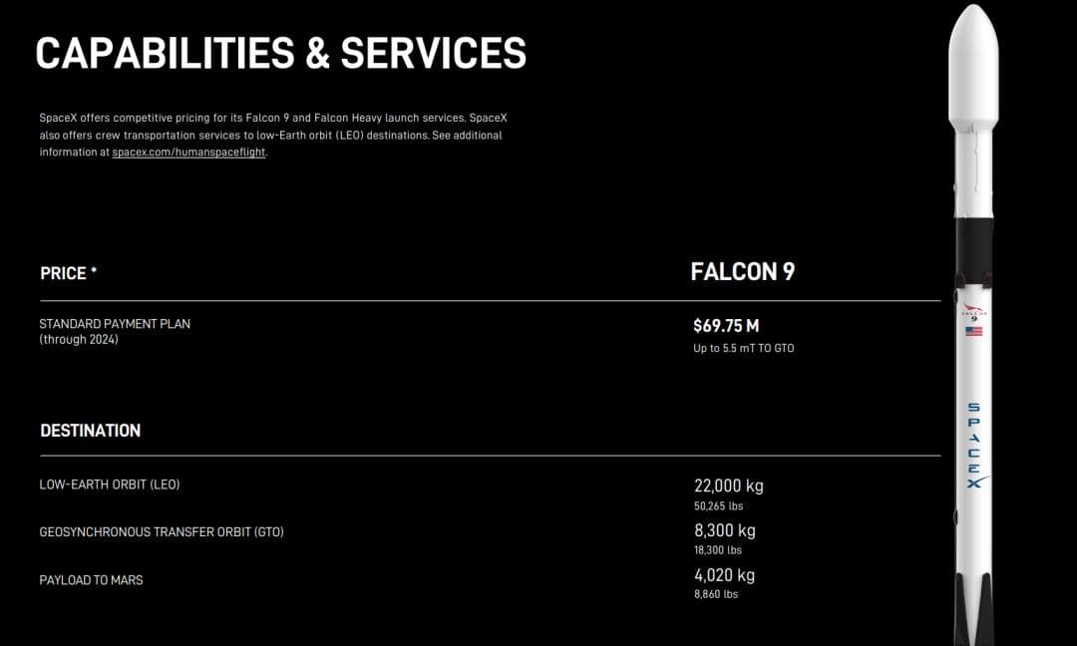1077x646 pixels.
Task: Select the LOW-EARTH ORBIT (LEO) row label
Action: point(110,485)
